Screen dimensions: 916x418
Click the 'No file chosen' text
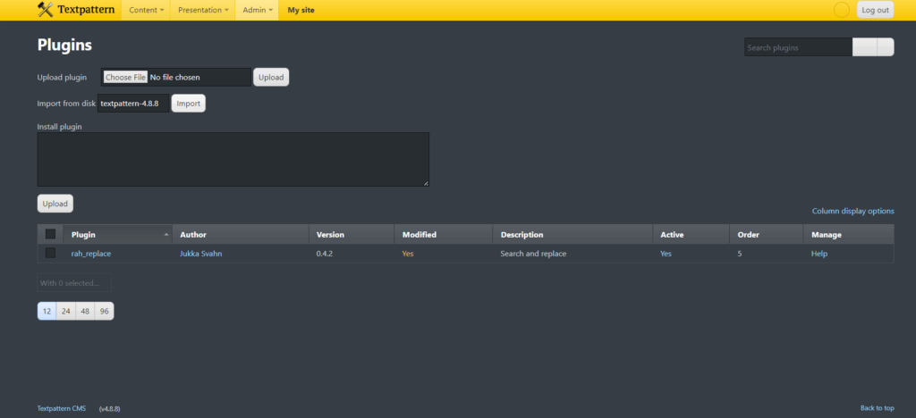pos(174,77)
